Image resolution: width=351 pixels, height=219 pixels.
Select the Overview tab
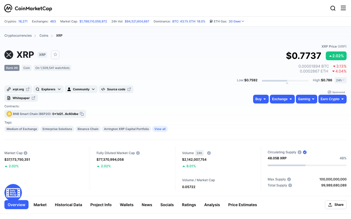[16, 205]
